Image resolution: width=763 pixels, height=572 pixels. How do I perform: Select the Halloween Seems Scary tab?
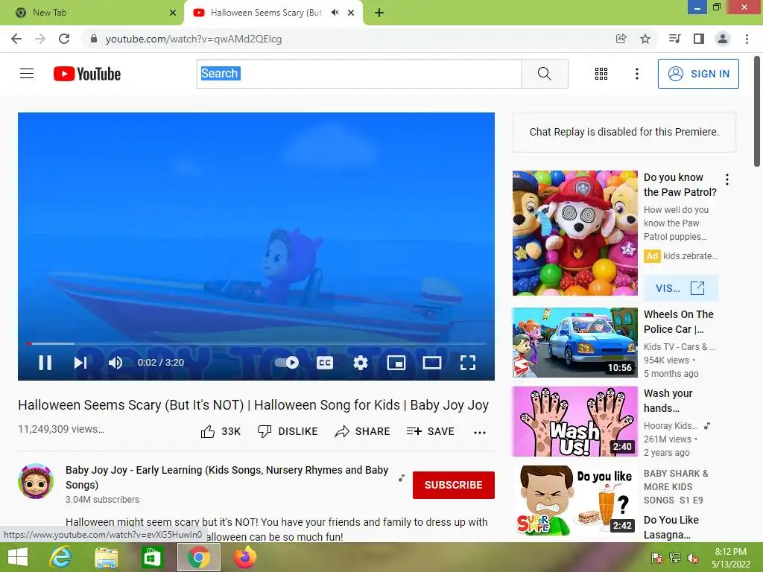pyautogui.click(x=266, y=13)
